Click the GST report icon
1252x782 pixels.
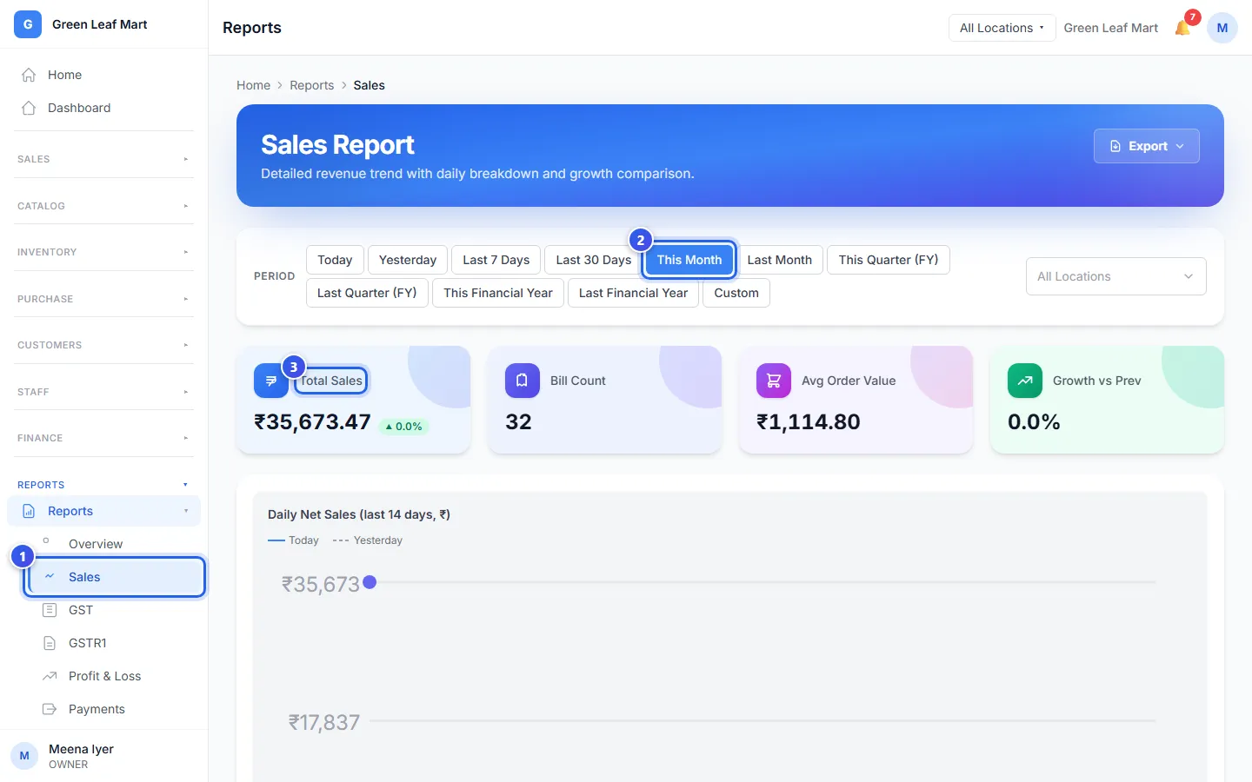point(50,610)
